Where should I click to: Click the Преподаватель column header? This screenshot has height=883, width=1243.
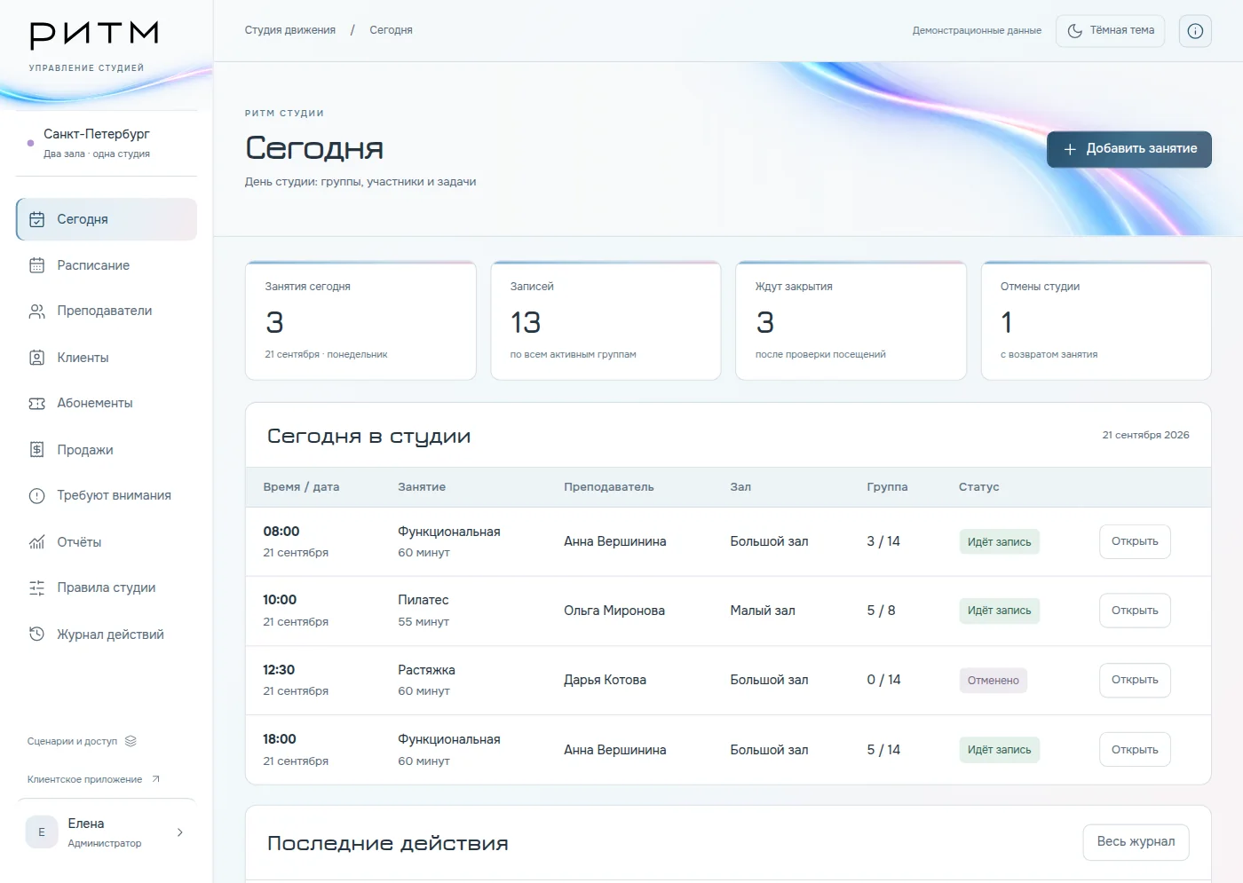click(x=609, y=487)
